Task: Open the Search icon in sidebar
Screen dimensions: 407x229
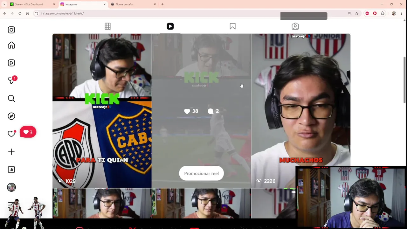Action: pyautogui.click(x=11, y=99)
